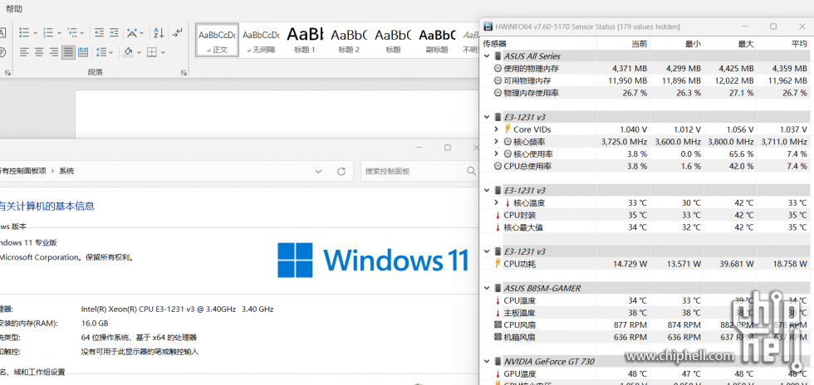The width and height of the screenshot is (814, 385).
Task: Refresh the control panel System window
Action: click(x=341, y=171)
